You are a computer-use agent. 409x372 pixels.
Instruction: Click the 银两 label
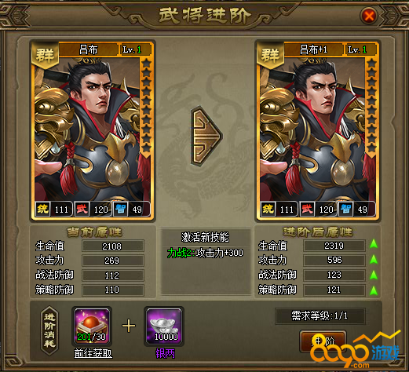[165, 354]
